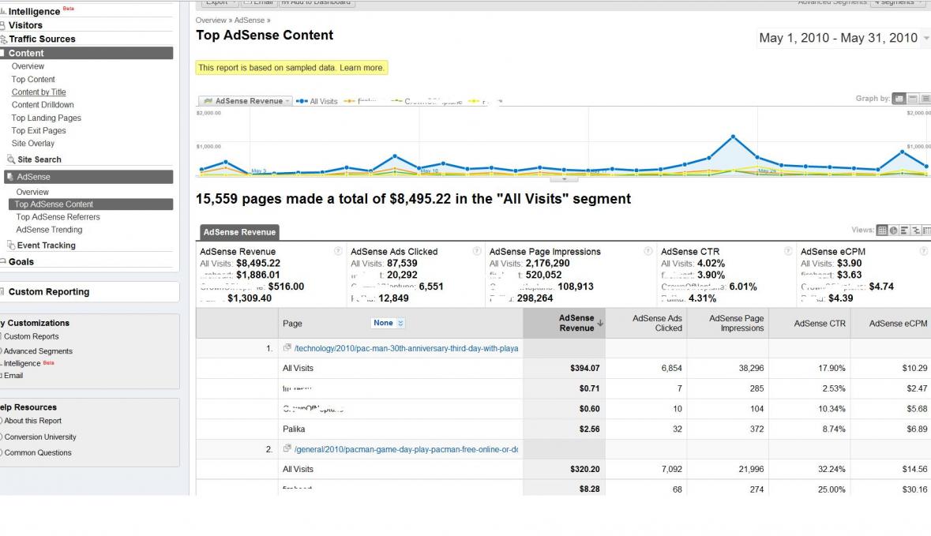Click help icon next to AdSense Revenue
Viewport: 931px width, 536px height.
pos(338,252)
